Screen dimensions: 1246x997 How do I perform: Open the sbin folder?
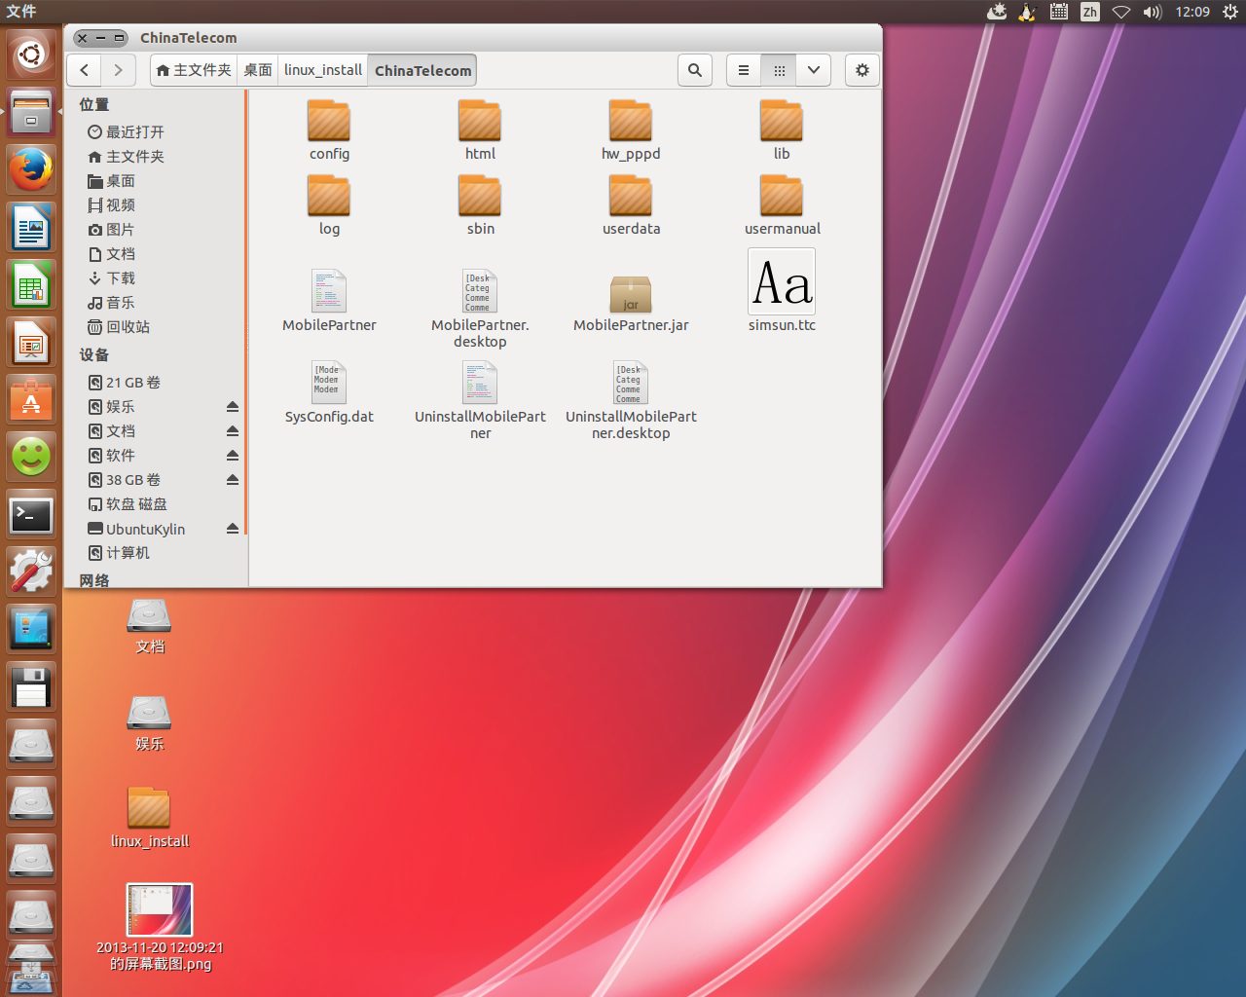pyautogui.click(x=480, y=204)
